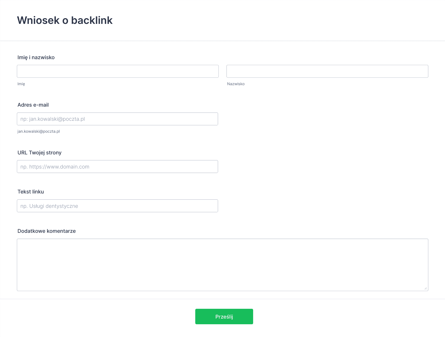Click the Adres e-mail label
Viewport: 445px width, 337px height.
coord(33,105)
